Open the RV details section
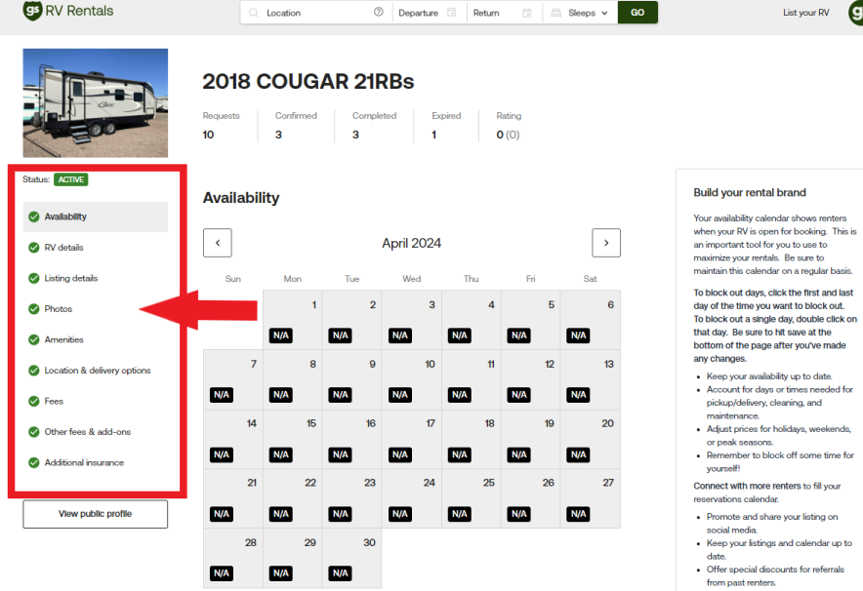 [63, 248]
